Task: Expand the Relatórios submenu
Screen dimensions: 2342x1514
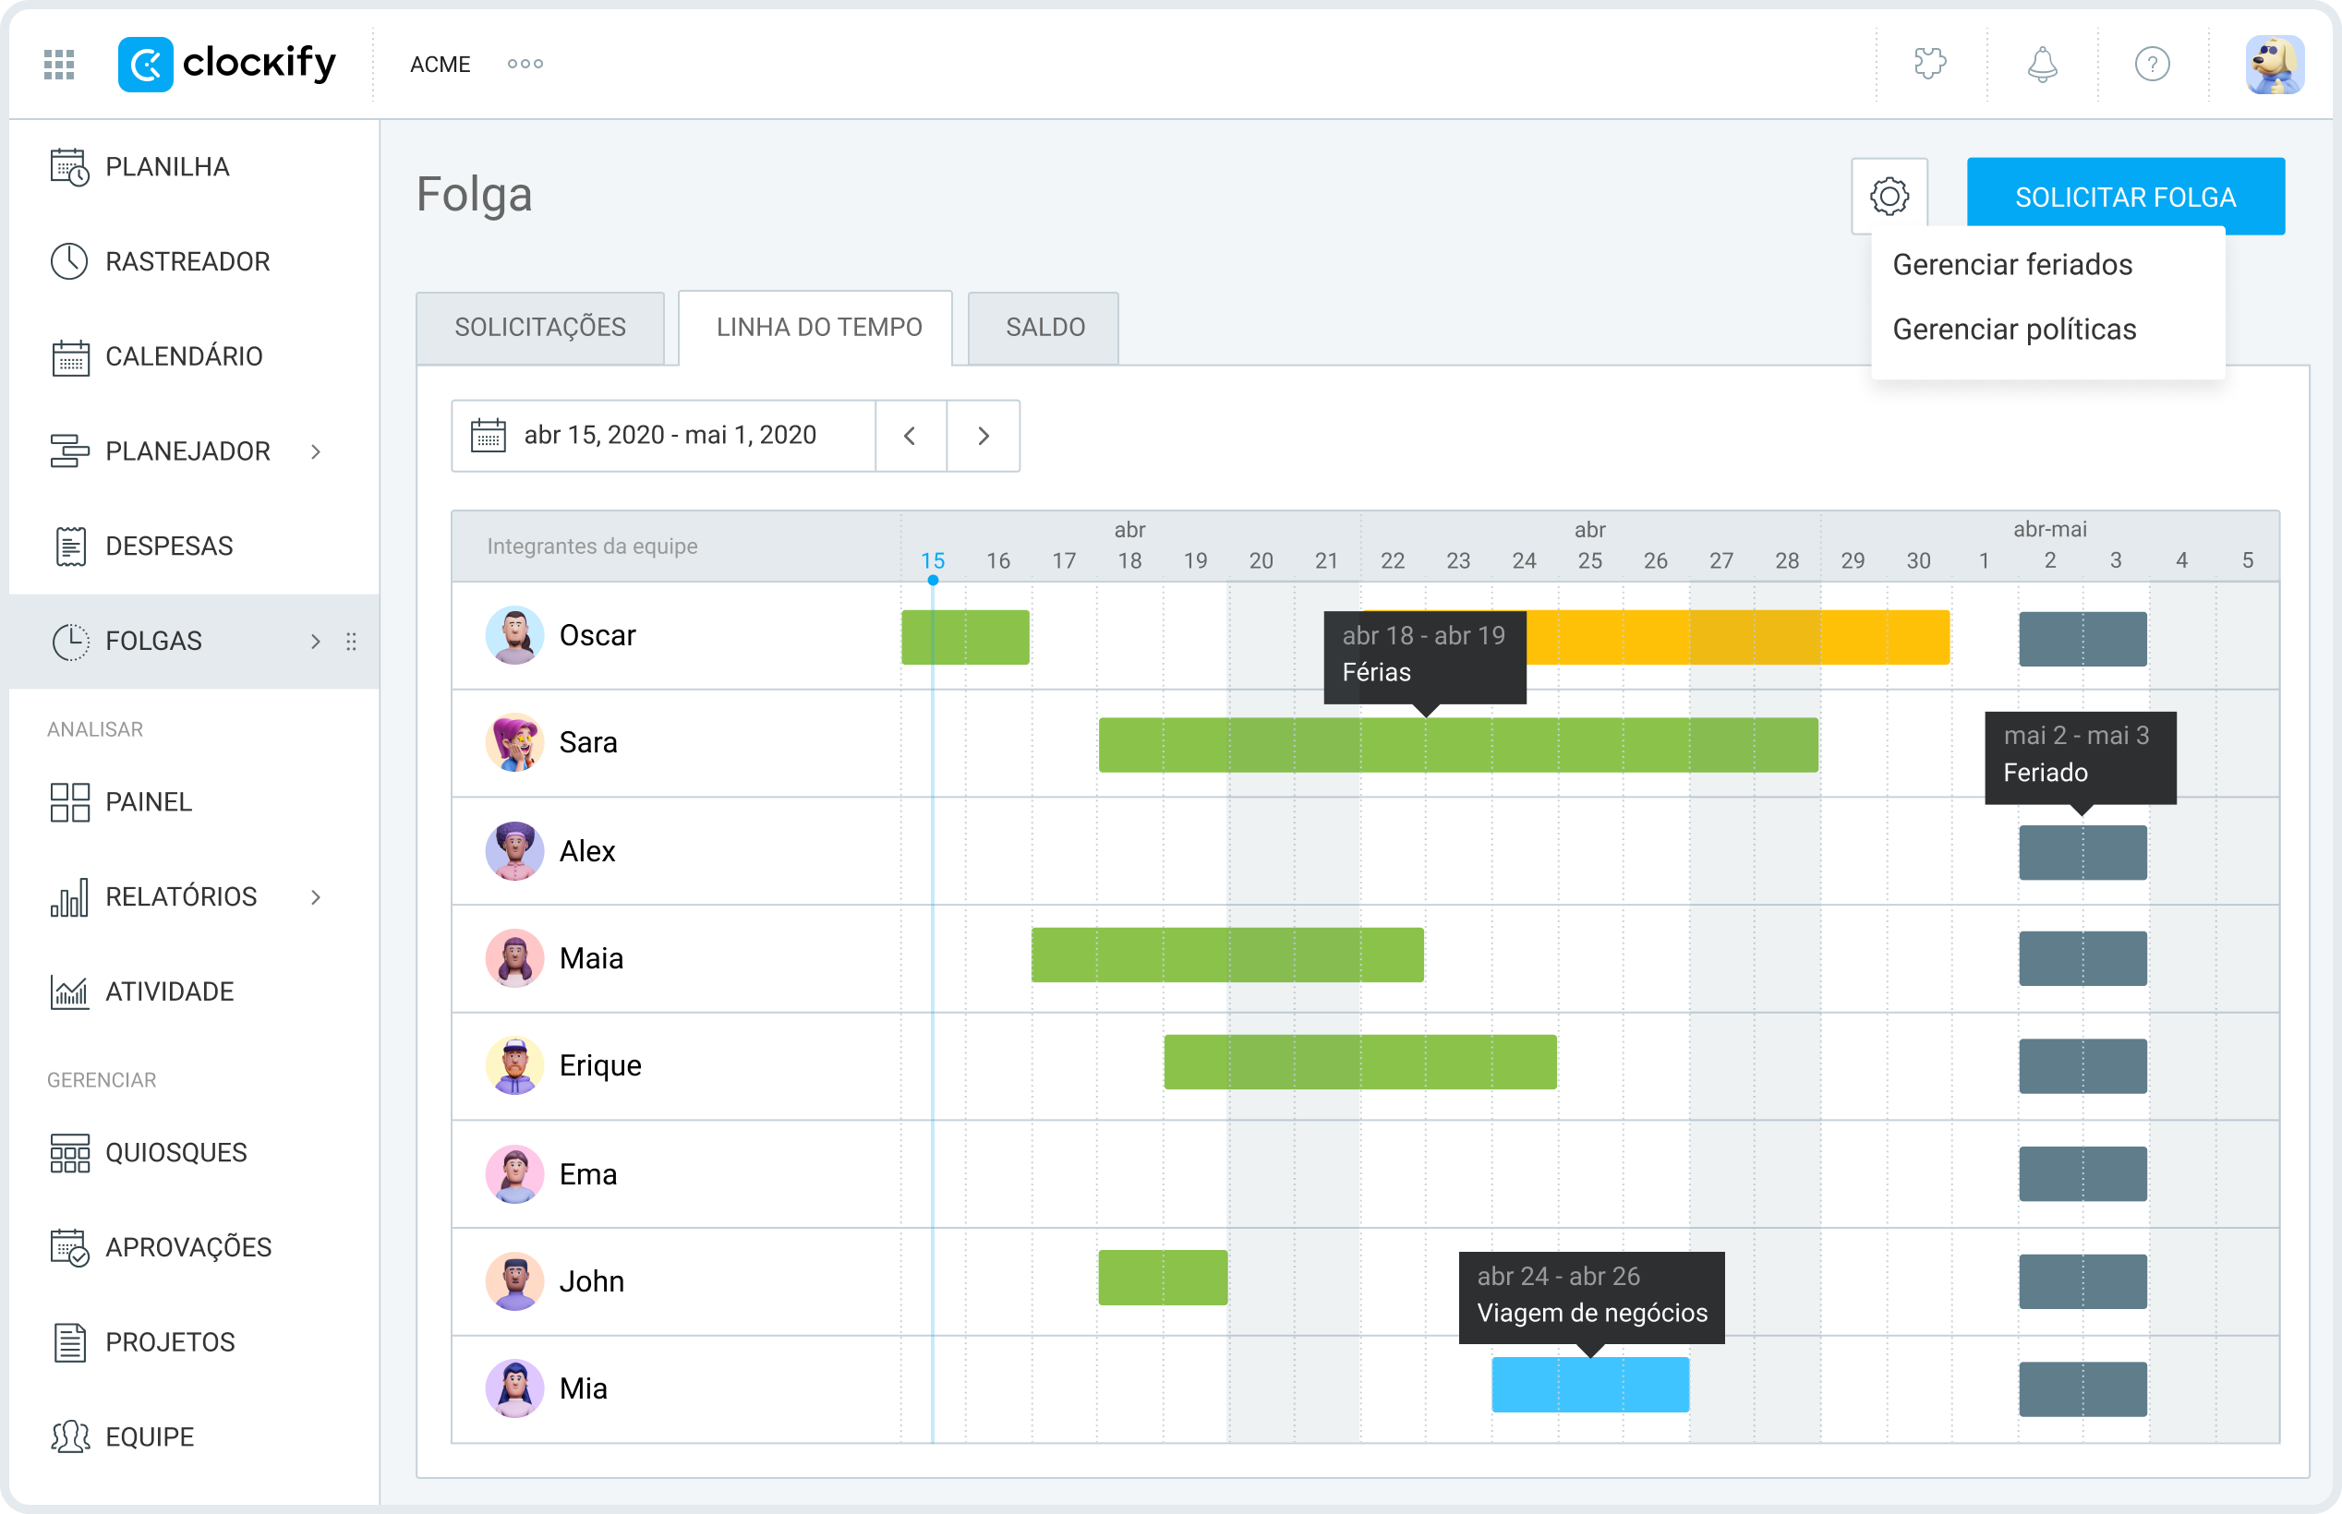Action: coord(317,896)
